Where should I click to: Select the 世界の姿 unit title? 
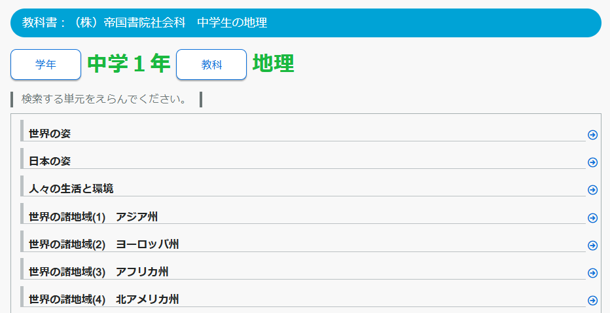tap(50, 134)
